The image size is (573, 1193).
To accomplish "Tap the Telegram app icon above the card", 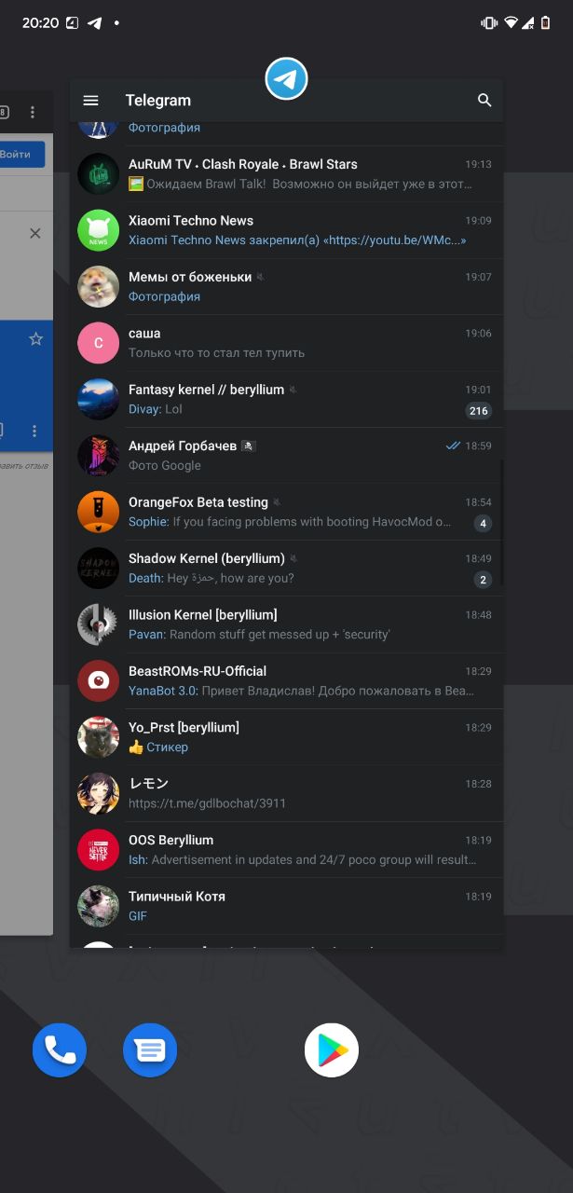I will pos(286,78).
